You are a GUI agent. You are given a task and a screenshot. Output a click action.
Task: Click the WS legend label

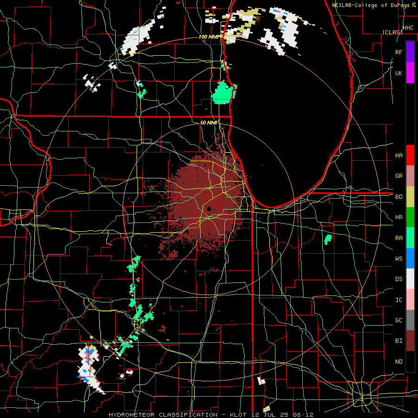click(x=398, y=259)
